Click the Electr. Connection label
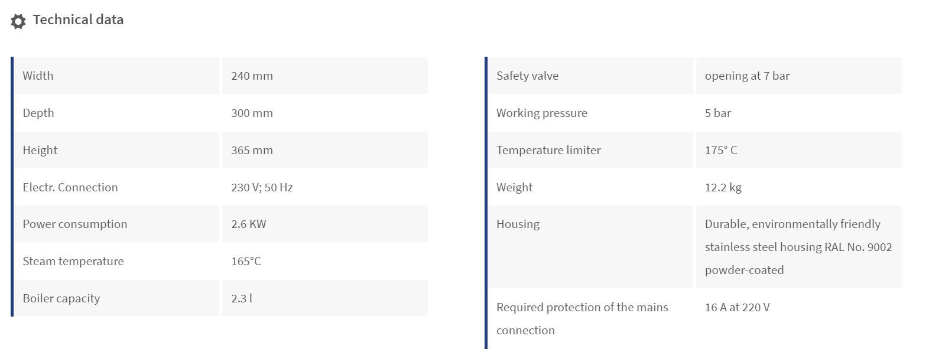This screenshot has height=352, width=929. tap(70, 187)
